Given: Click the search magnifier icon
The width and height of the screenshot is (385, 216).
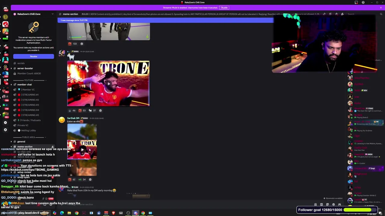Looking at the screenshot, I should coord(381,14).
